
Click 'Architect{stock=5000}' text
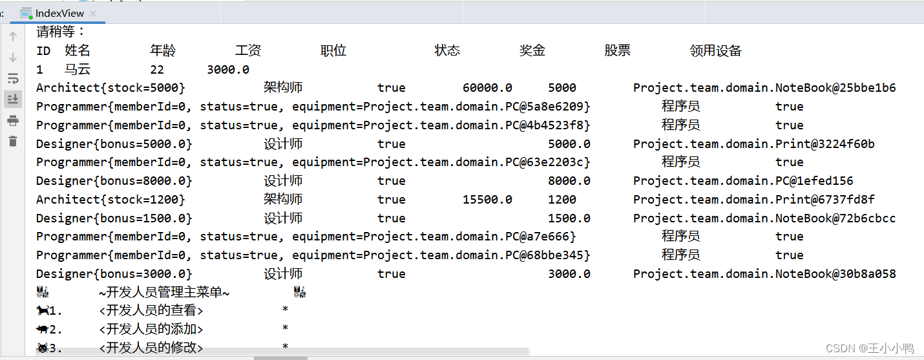pyautogui.click(x=110, y=88)
